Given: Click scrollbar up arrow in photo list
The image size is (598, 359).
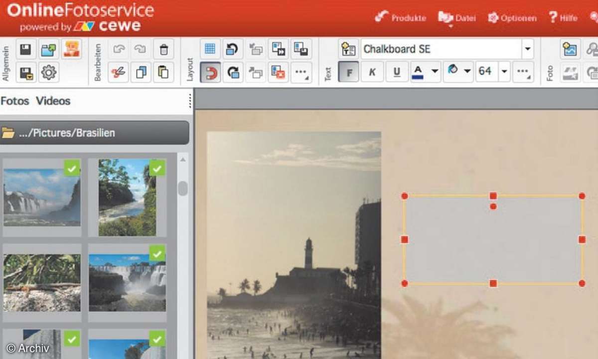Looking at the screenshot, I should [x=183, y=160].
